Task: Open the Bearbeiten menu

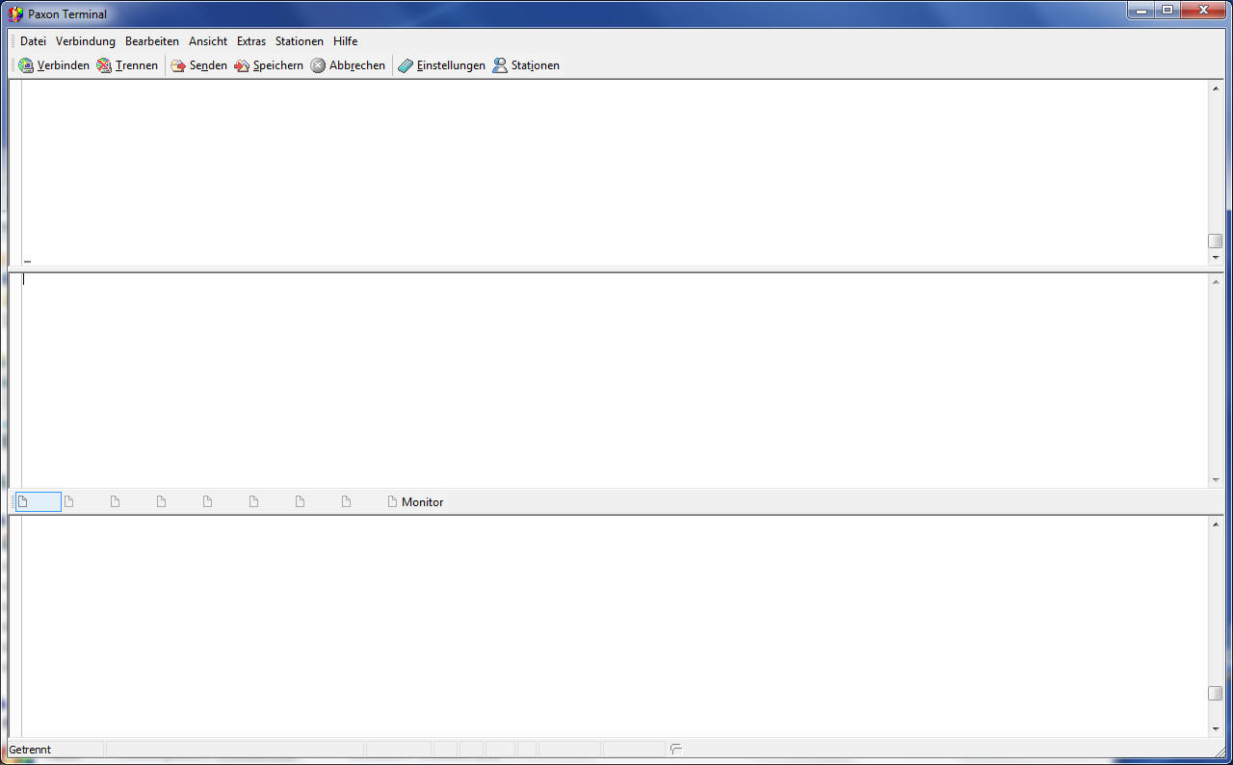Action: click(152, 41)
